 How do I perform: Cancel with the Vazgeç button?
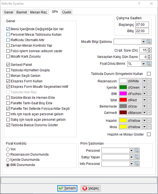[91, 188]
